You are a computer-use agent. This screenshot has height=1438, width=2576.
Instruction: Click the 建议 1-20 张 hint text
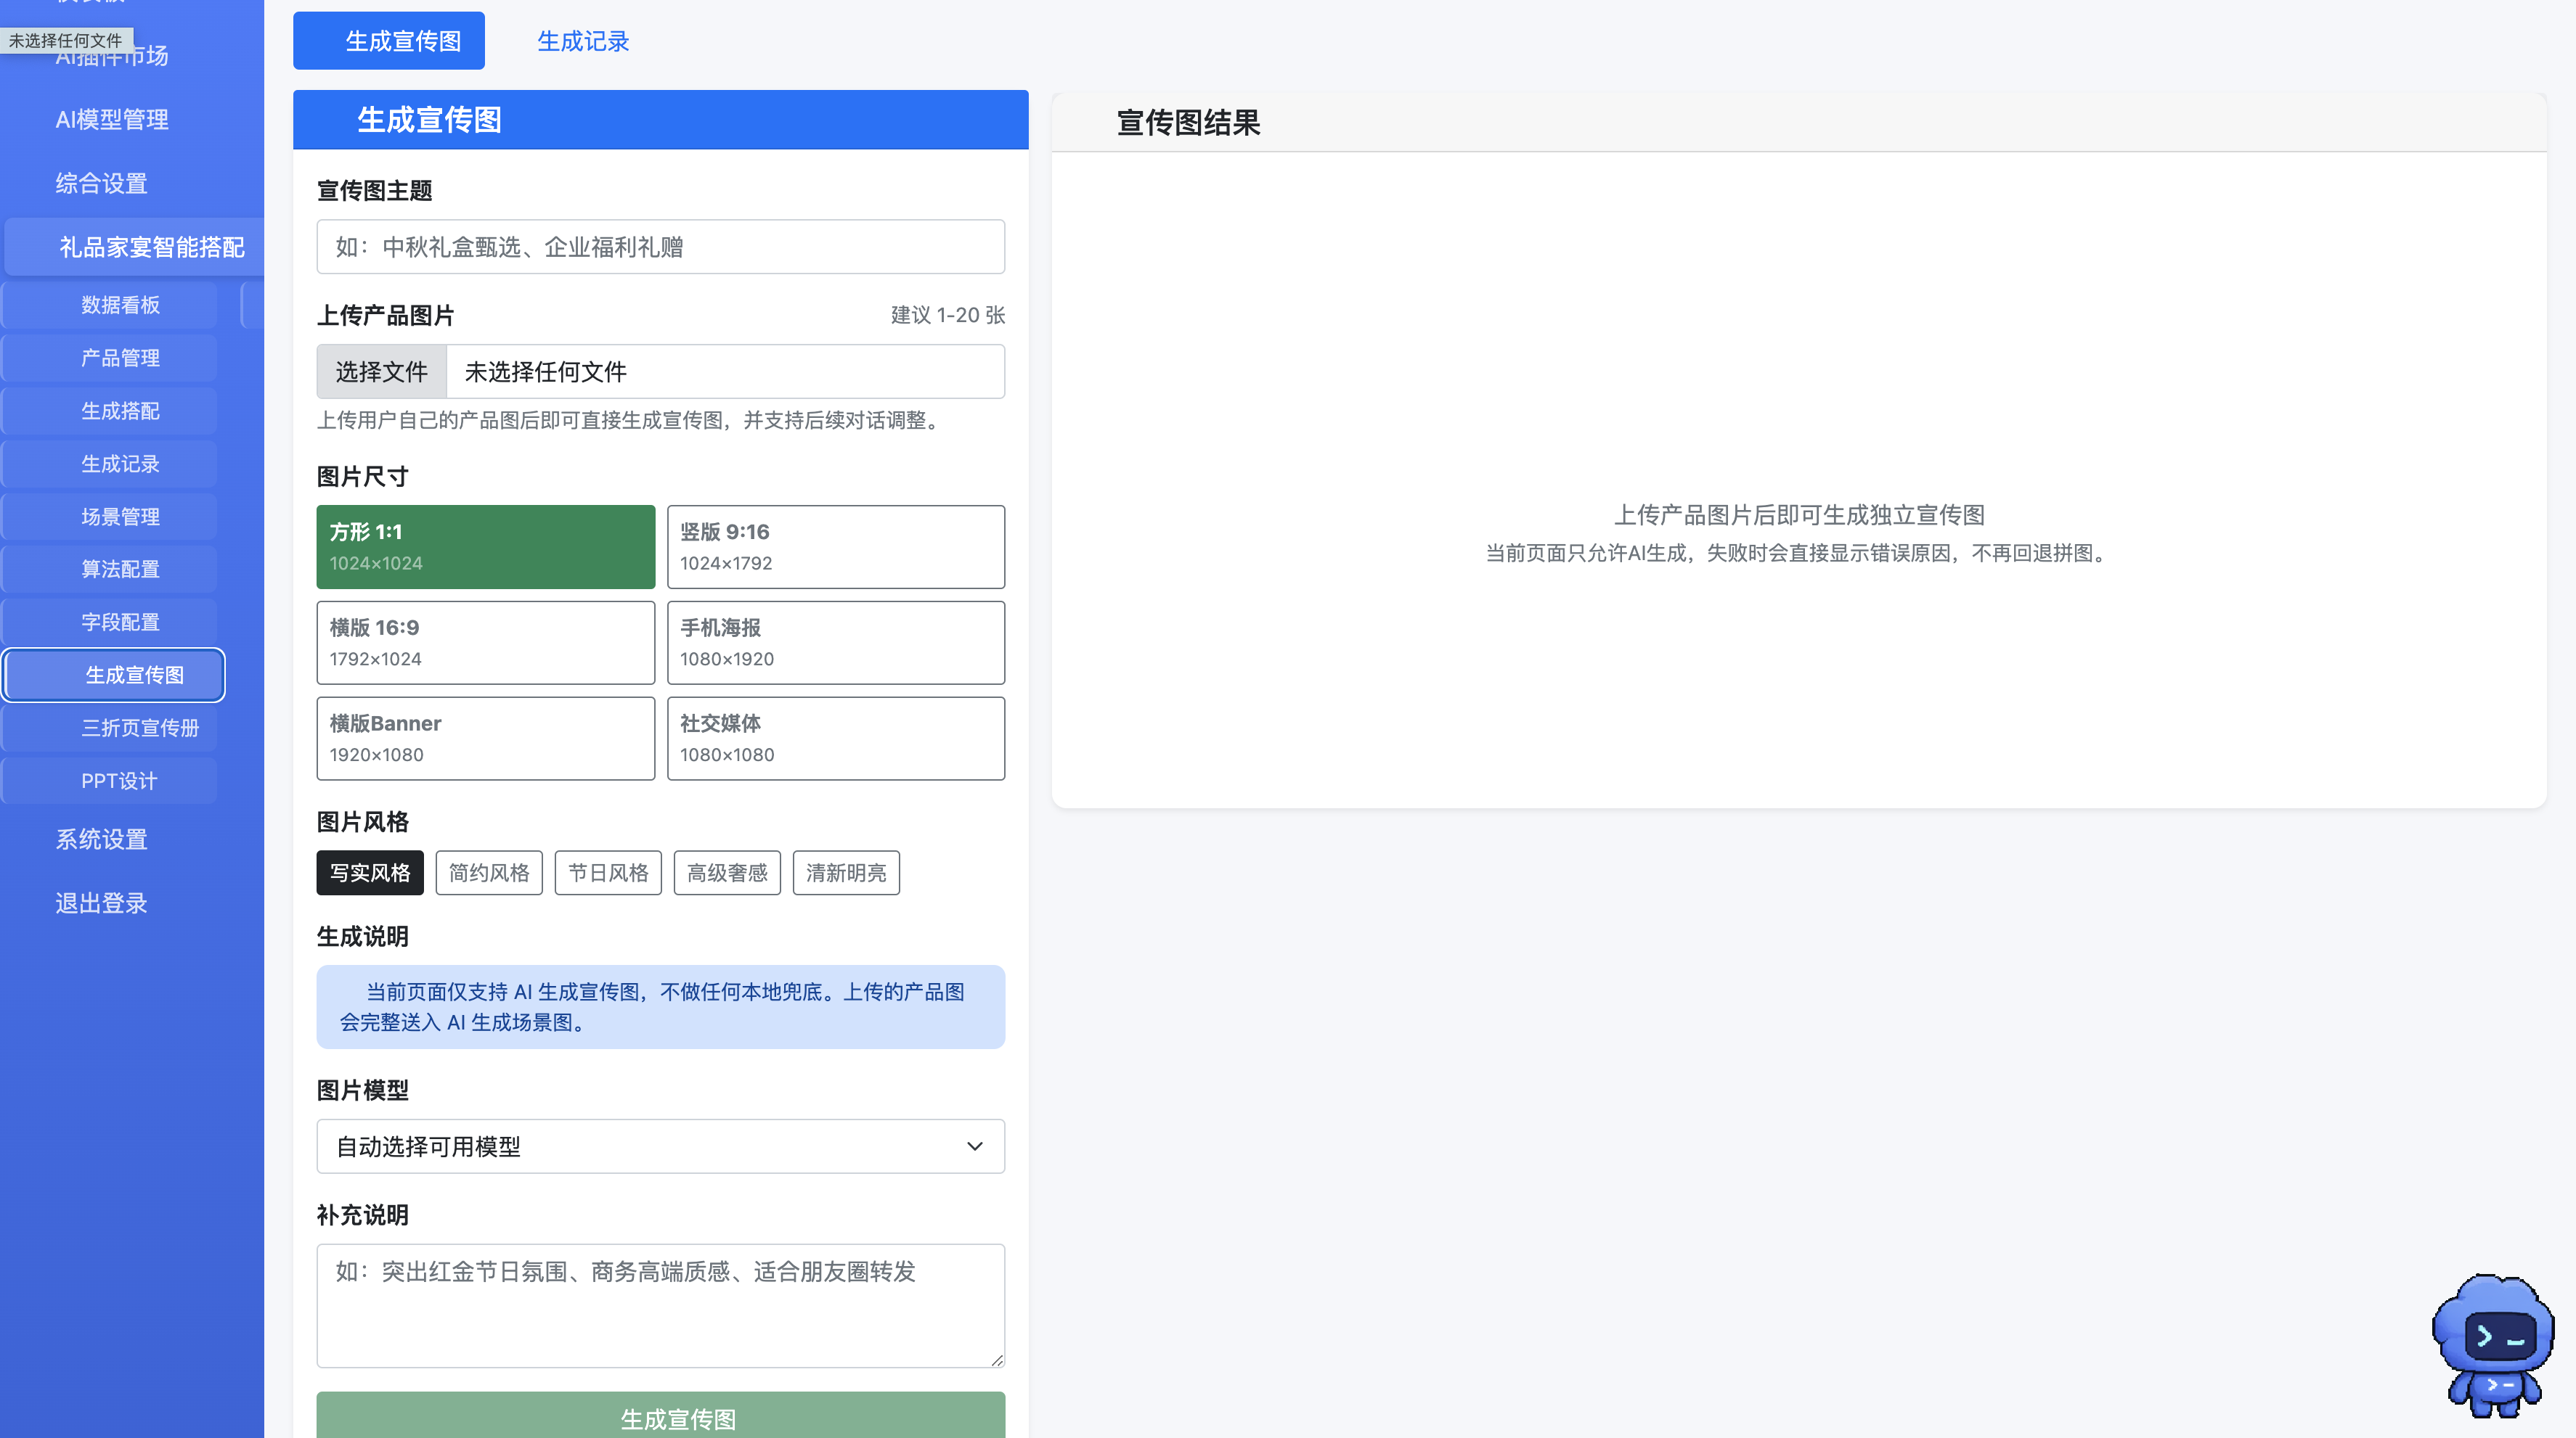point(947,315)
